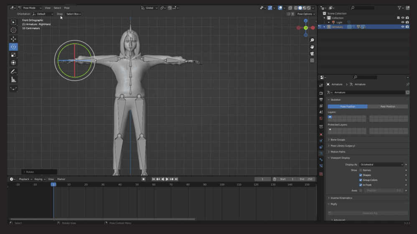Collapse the Skeleton panel
The image size is (417, 234).
tap(336, 100)
